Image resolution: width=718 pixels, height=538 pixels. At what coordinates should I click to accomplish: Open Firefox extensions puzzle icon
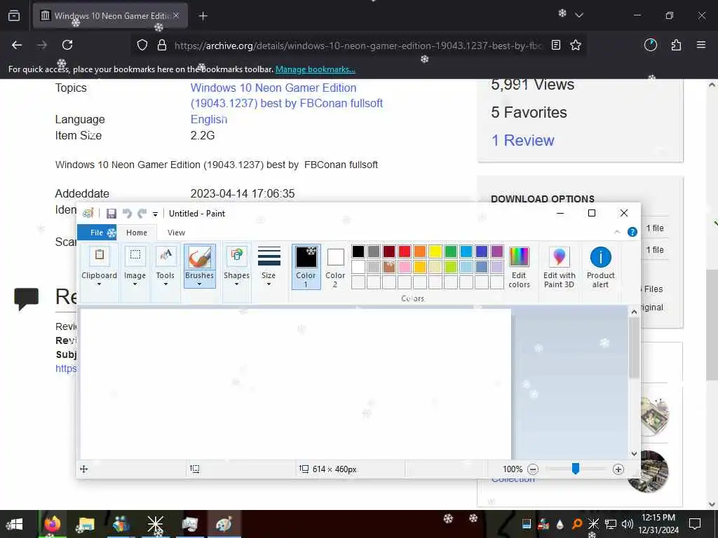pyautogui.click(x=676, y=45)
